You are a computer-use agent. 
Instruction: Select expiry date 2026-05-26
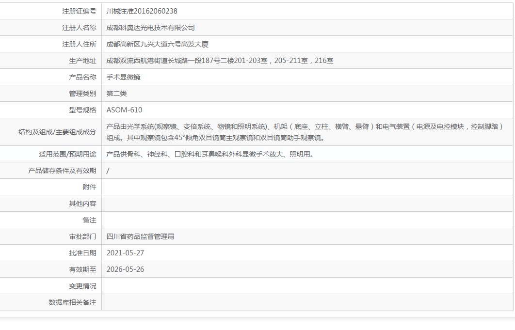125,269
